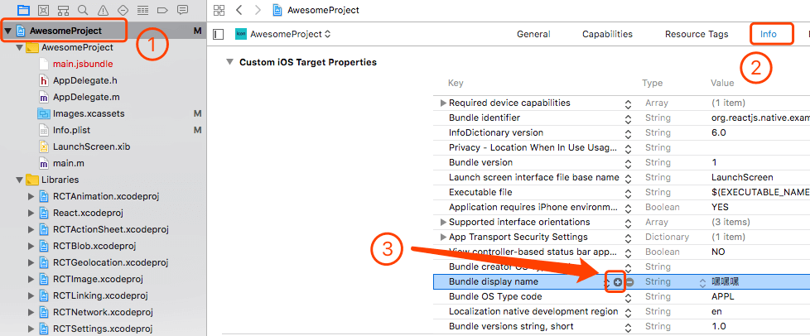Click plus button on Bundle display name row
This screenshot has width=810, height=336.
tap(617, 282)
